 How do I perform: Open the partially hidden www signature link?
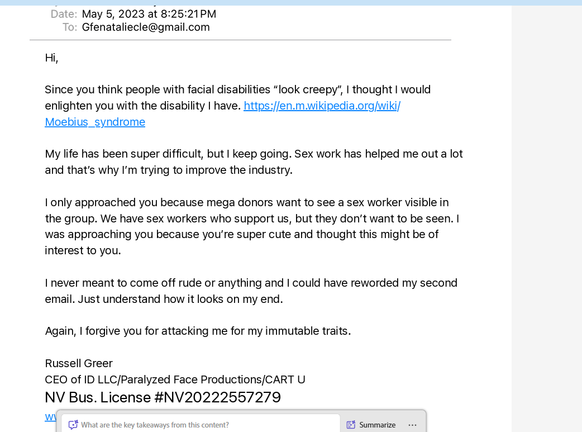click(50, 417)
